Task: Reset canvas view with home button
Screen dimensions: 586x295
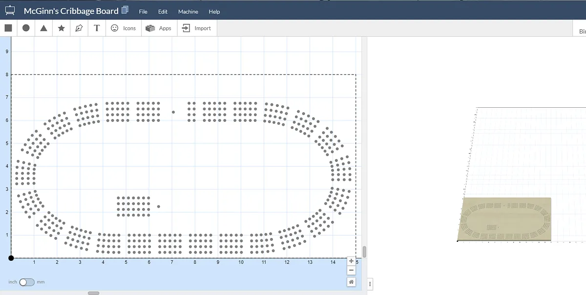Action: pos(352,282)
